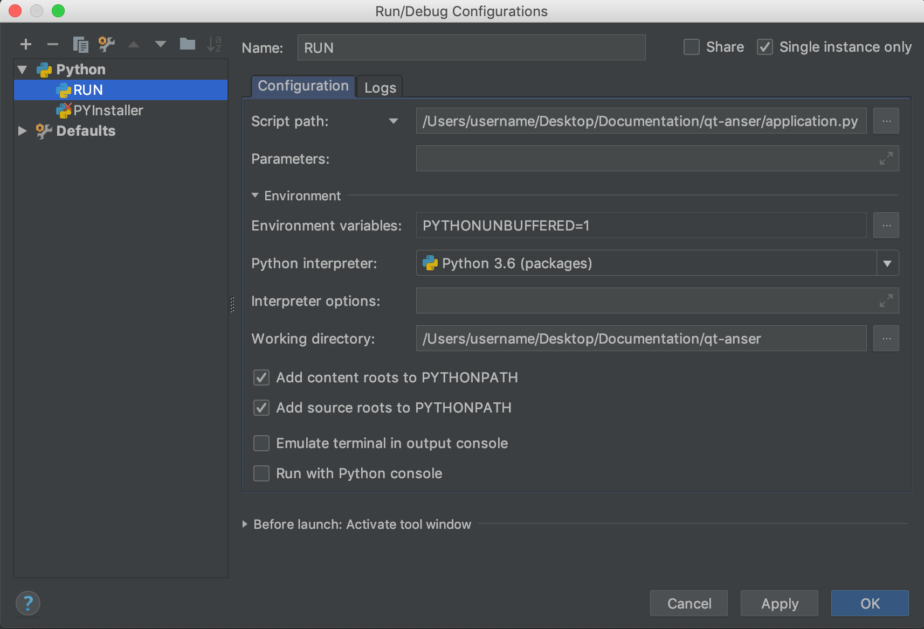
Task: Click the Script path text field
Action: coord(642,121)
